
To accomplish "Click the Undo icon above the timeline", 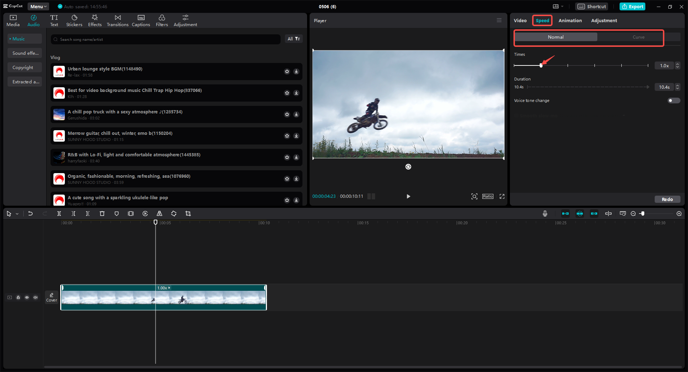I will tap(30, 214).
